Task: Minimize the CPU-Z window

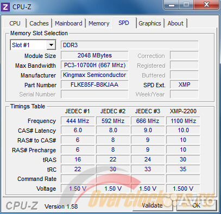Action: 172,4
